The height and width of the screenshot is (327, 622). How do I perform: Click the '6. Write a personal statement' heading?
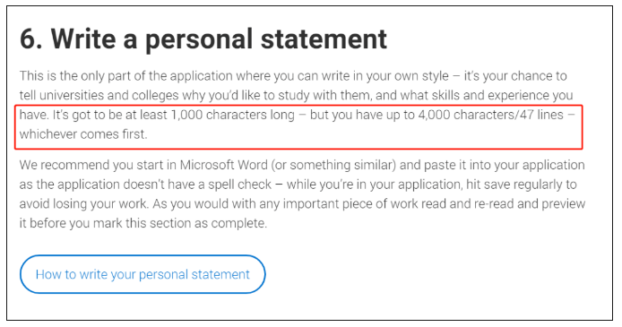click(203, 39)
